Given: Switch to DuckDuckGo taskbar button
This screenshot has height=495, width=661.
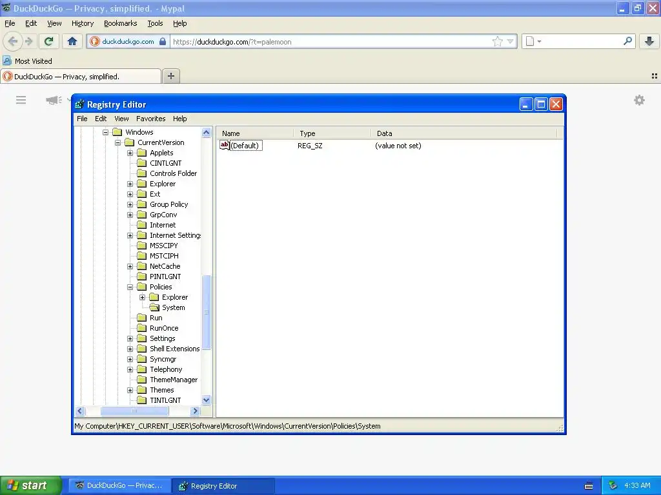Looking at the screenshot, I should 119,486.
